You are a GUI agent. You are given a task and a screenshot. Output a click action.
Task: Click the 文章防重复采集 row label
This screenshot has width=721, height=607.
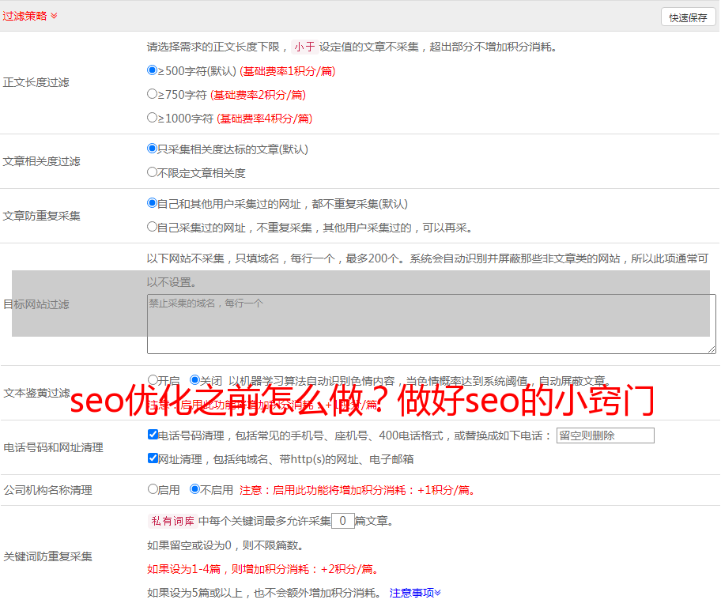[x=41, y=216]
